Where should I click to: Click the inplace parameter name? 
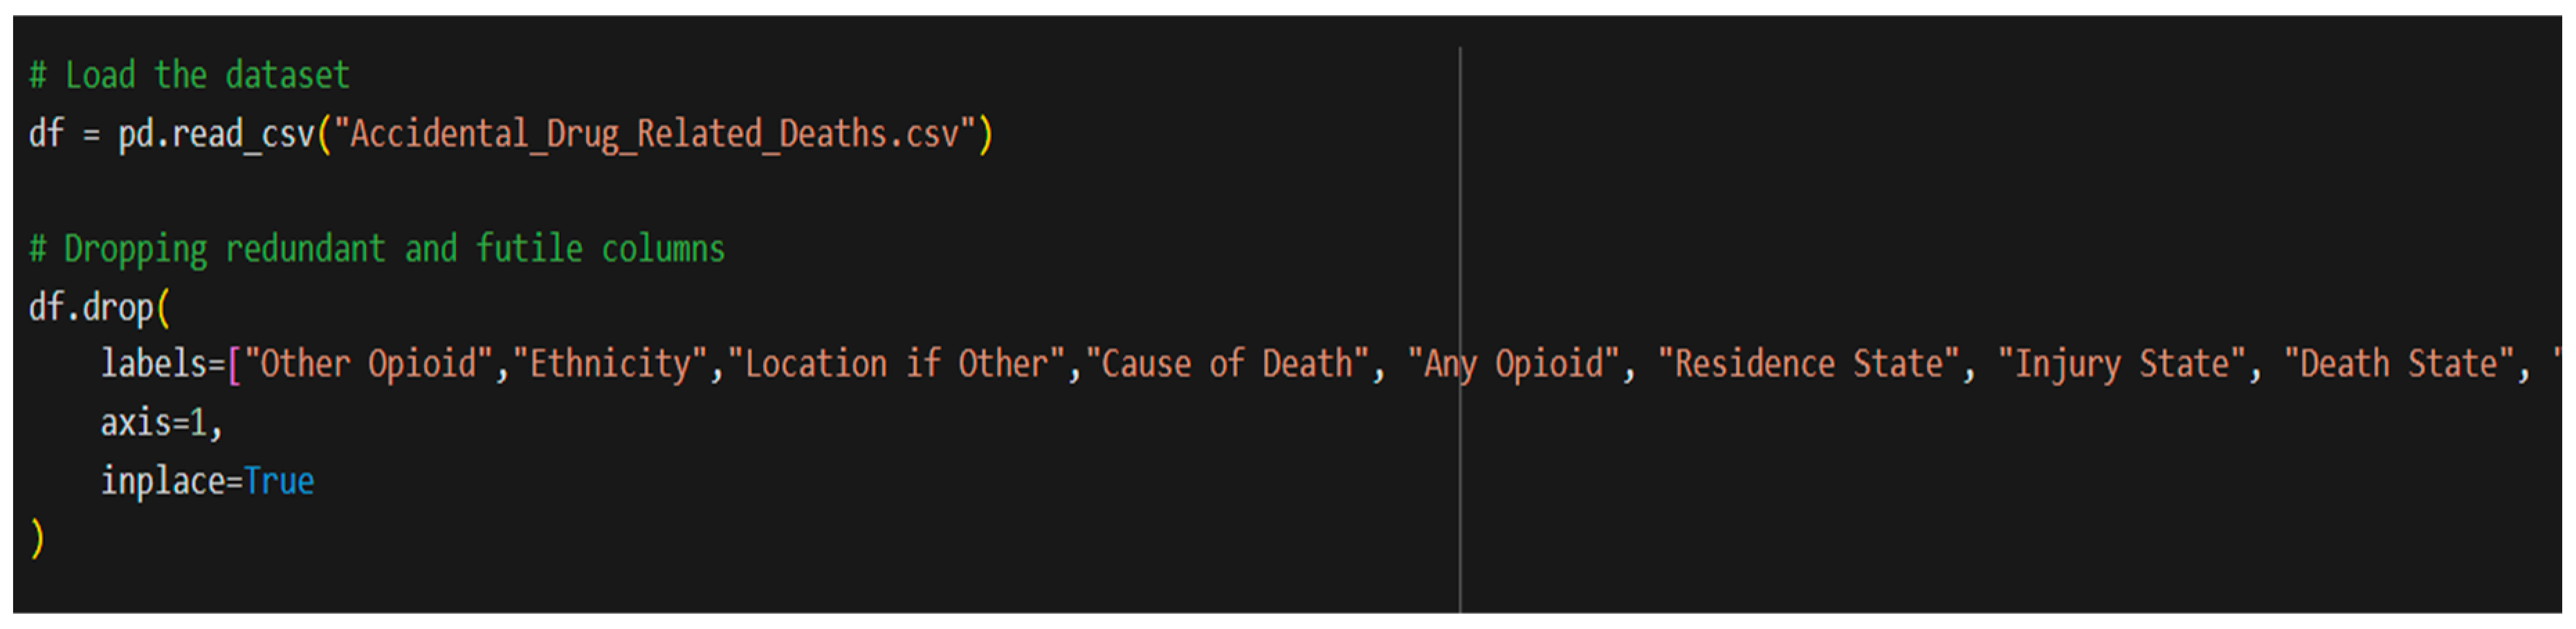click(162, 482)
